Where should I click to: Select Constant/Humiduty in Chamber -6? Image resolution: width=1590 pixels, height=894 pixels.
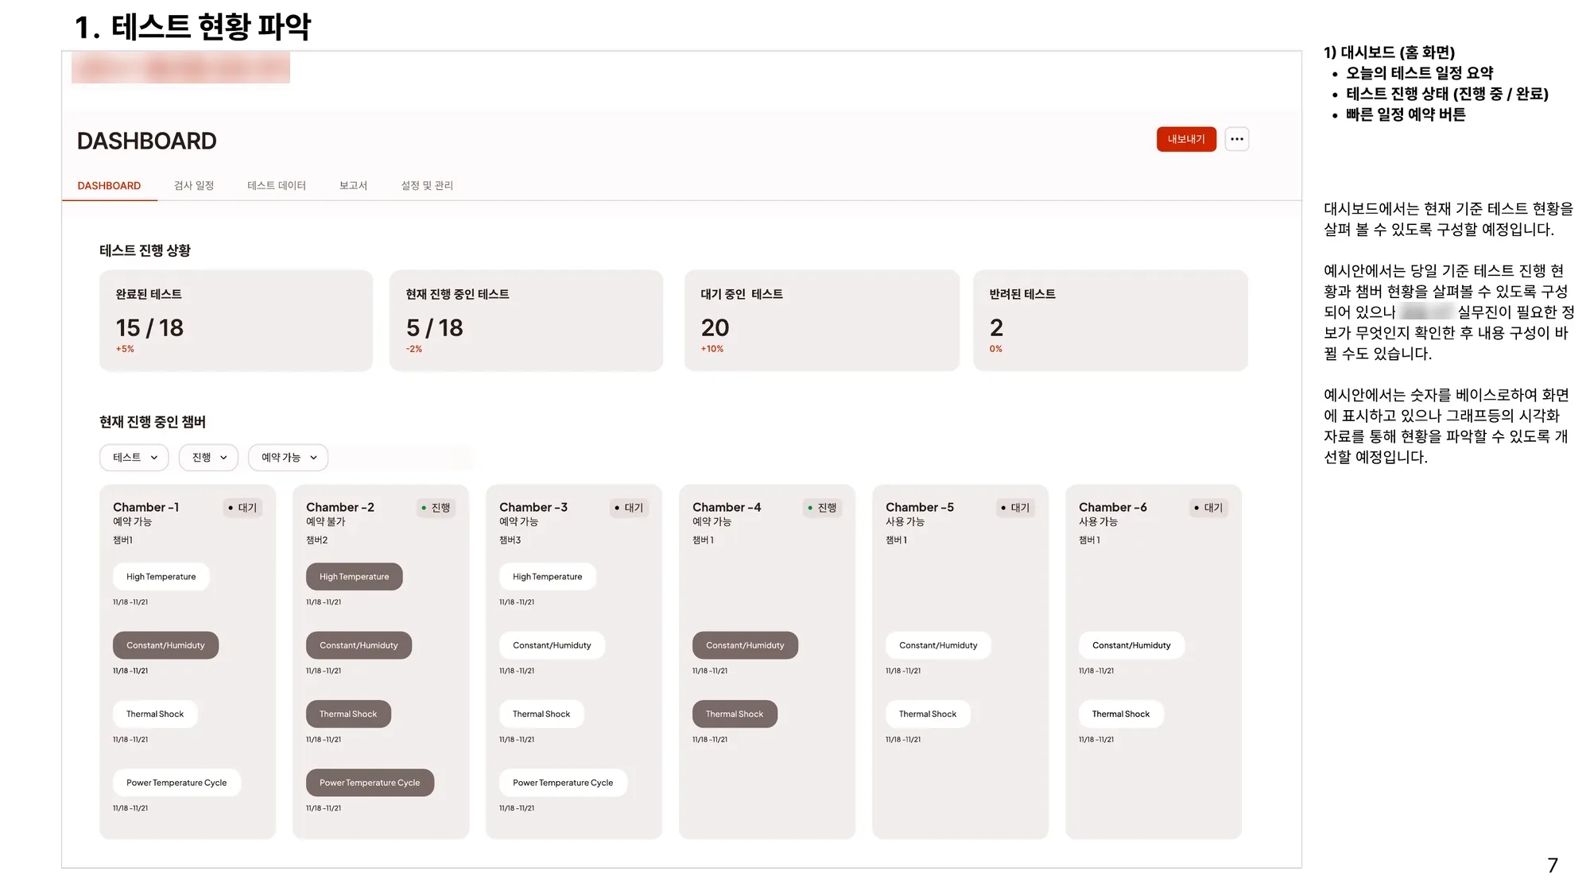pos(1131,645)
